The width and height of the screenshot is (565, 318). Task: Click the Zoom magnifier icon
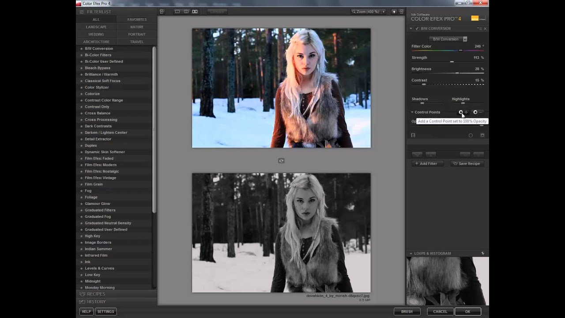pos(354,11)
